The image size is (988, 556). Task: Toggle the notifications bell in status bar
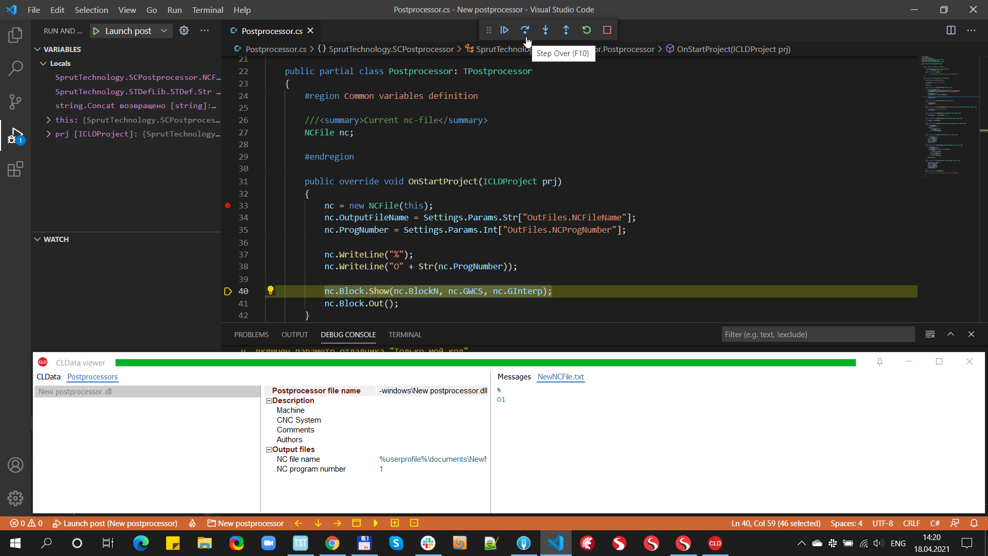(974, 523)
